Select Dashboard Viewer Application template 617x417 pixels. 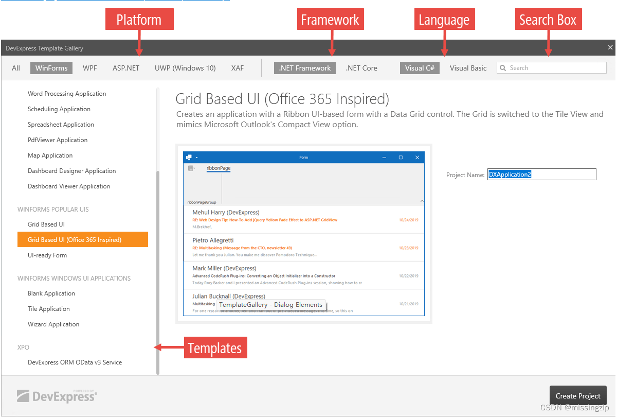click(69, 186)
